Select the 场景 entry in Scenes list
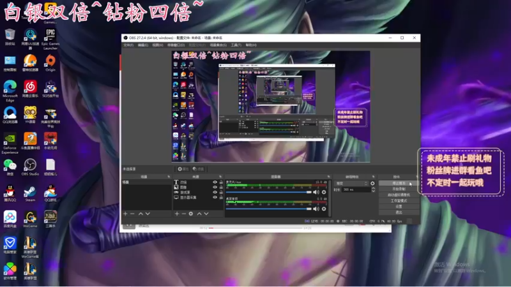Image resolution: width=511 pixels, height=287 pixels. [147, 182]
